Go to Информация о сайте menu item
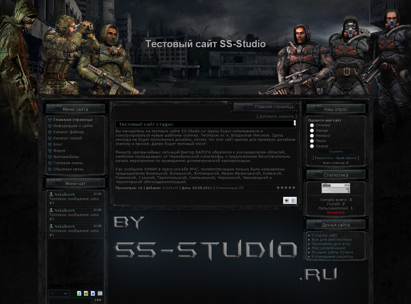Viewport: 411px width, 304px height. click(73, 126)
